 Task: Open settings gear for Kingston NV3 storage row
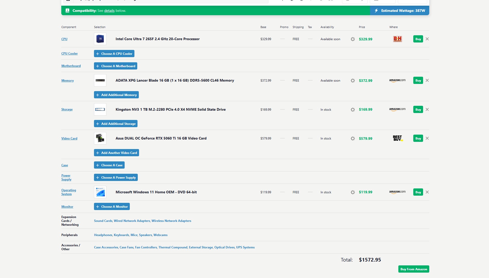pyautogui.click(x=353, y=110)
